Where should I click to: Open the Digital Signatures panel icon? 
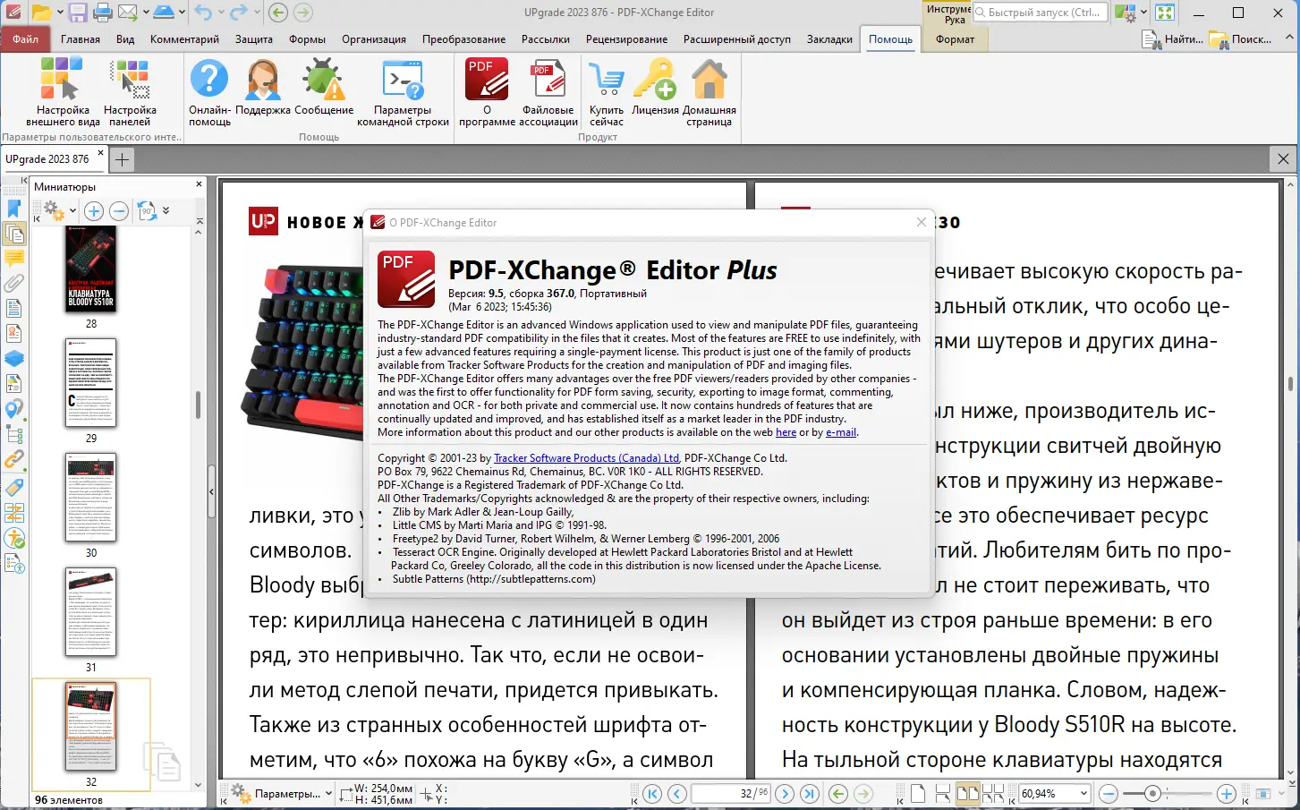pyautogui.click(x=13, y=333)
